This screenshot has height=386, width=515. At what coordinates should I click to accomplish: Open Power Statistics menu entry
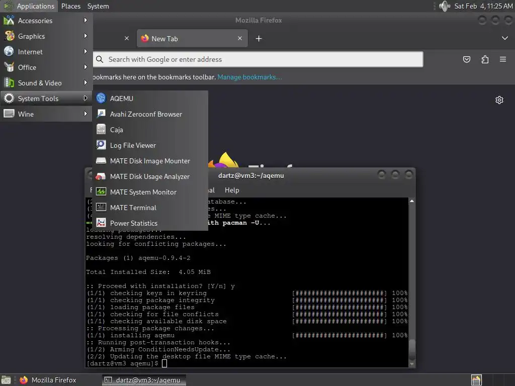tap(150, 223)
